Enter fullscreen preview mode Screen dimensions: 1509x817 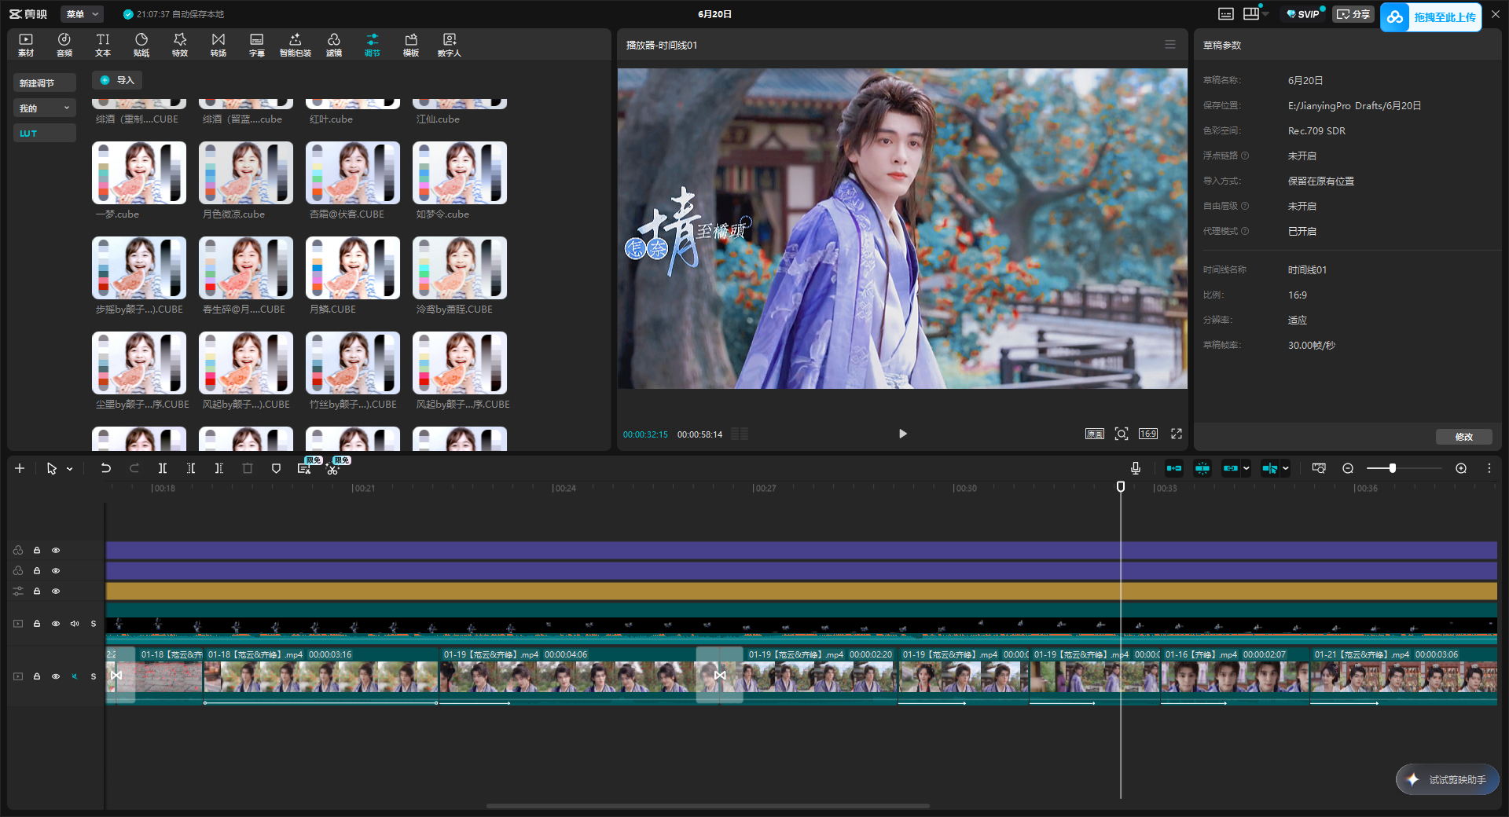tap(1177, 434)
